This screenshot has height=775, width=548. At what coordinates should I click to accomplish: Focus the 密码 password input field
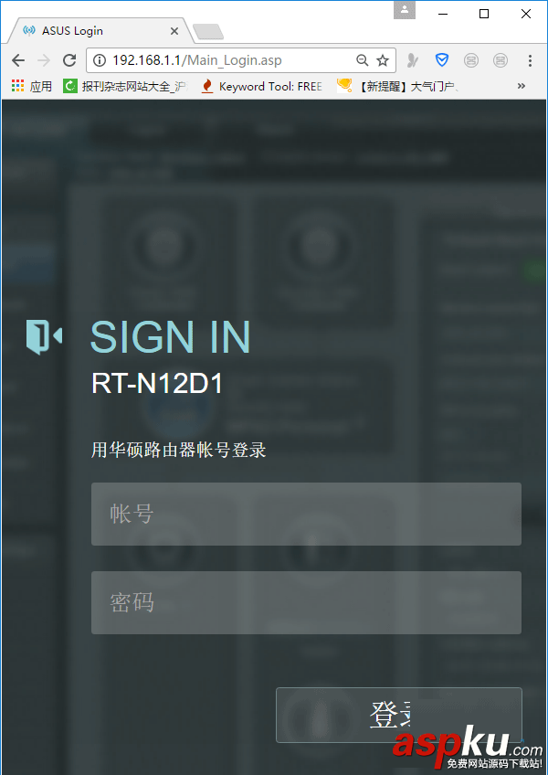306,602
